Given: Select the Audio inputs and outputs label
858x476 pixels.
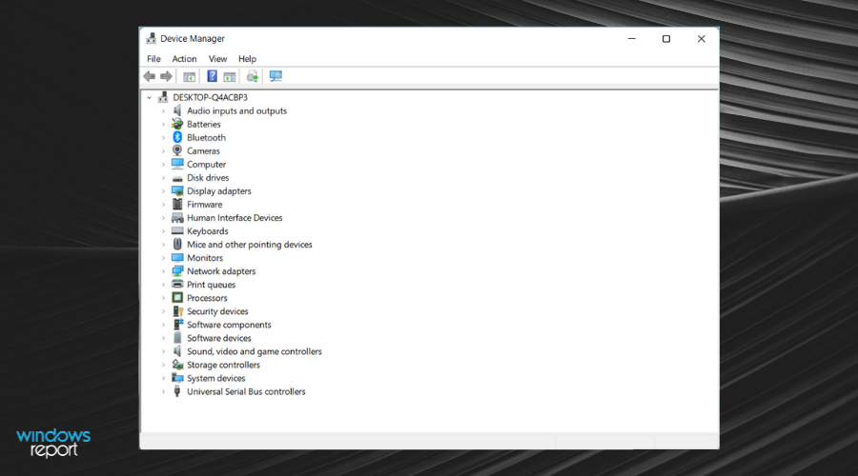Looking at the screenshot, I should click(237, 111).
